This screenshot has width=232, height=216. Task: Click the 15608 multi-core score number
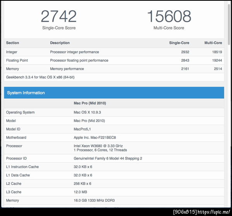(169, 16)
